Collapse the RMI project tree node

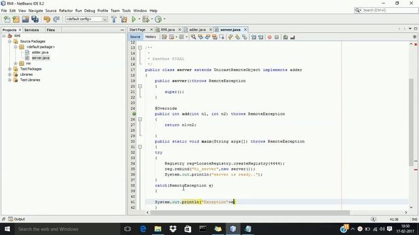click(x=4, y=36)
